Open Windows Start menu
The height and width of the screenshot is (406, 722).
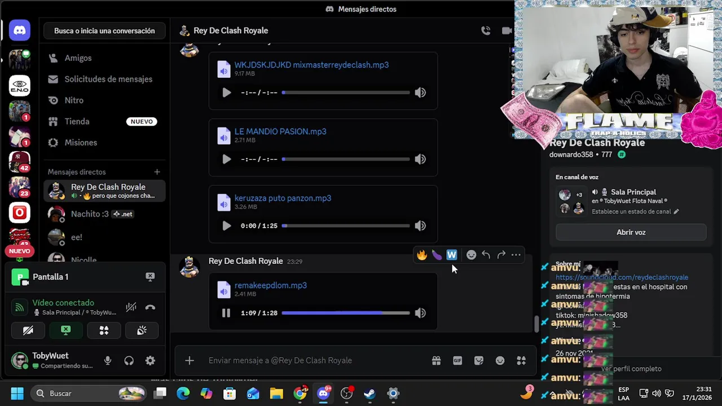coord(17,393)
